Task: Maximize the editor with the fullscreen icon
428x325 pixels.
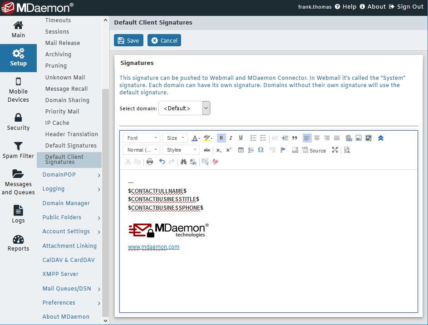Action: (x=336, y=150)
